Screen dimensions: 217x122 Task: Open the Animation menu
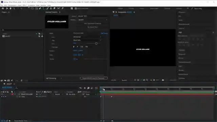click(32, 5)
